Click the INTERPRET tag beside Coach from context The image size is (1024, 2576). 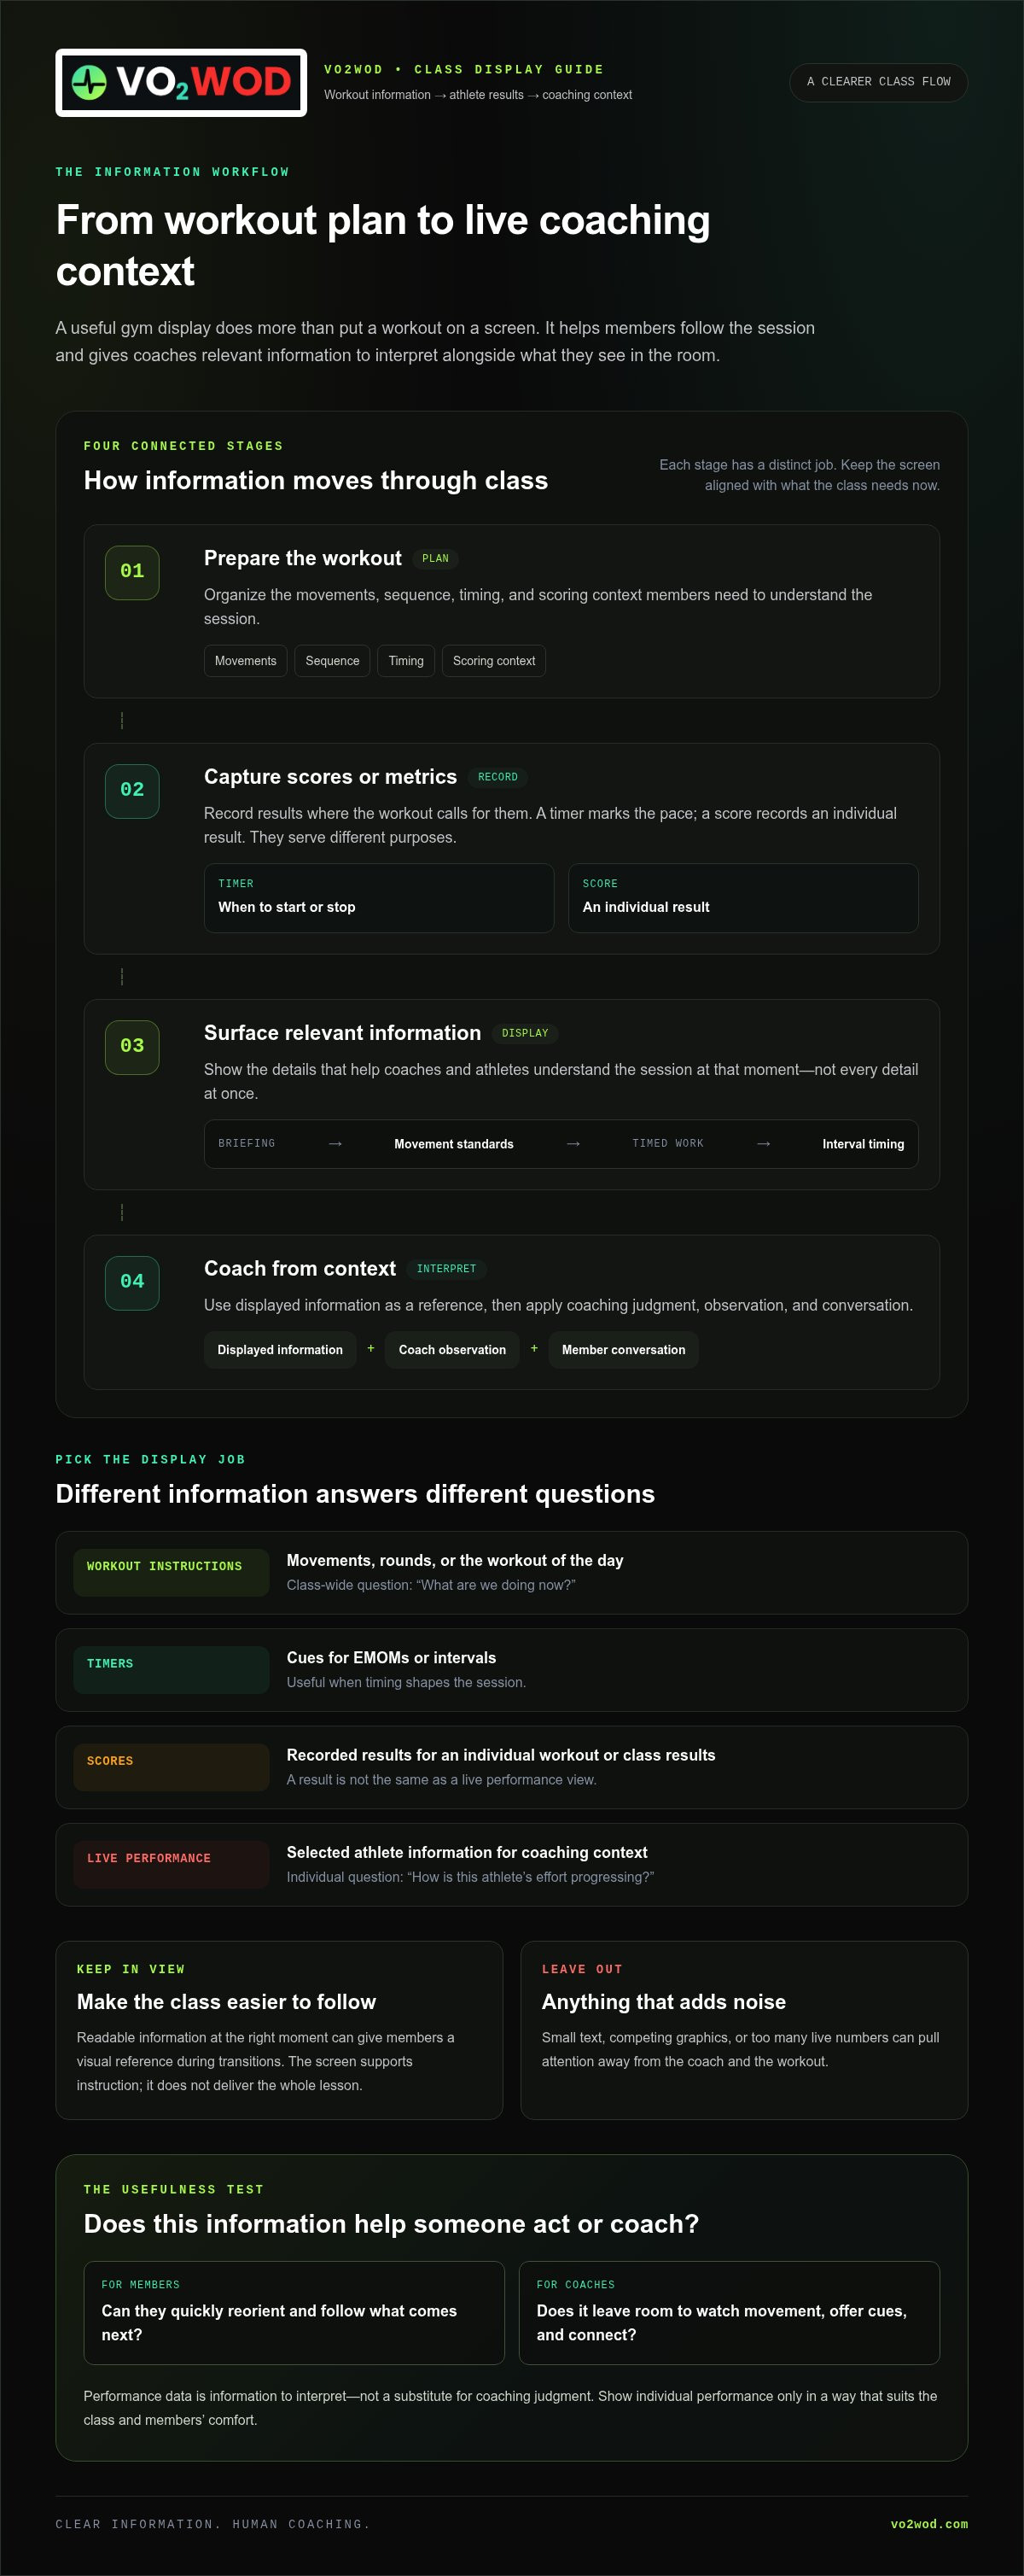point(446,1269)
